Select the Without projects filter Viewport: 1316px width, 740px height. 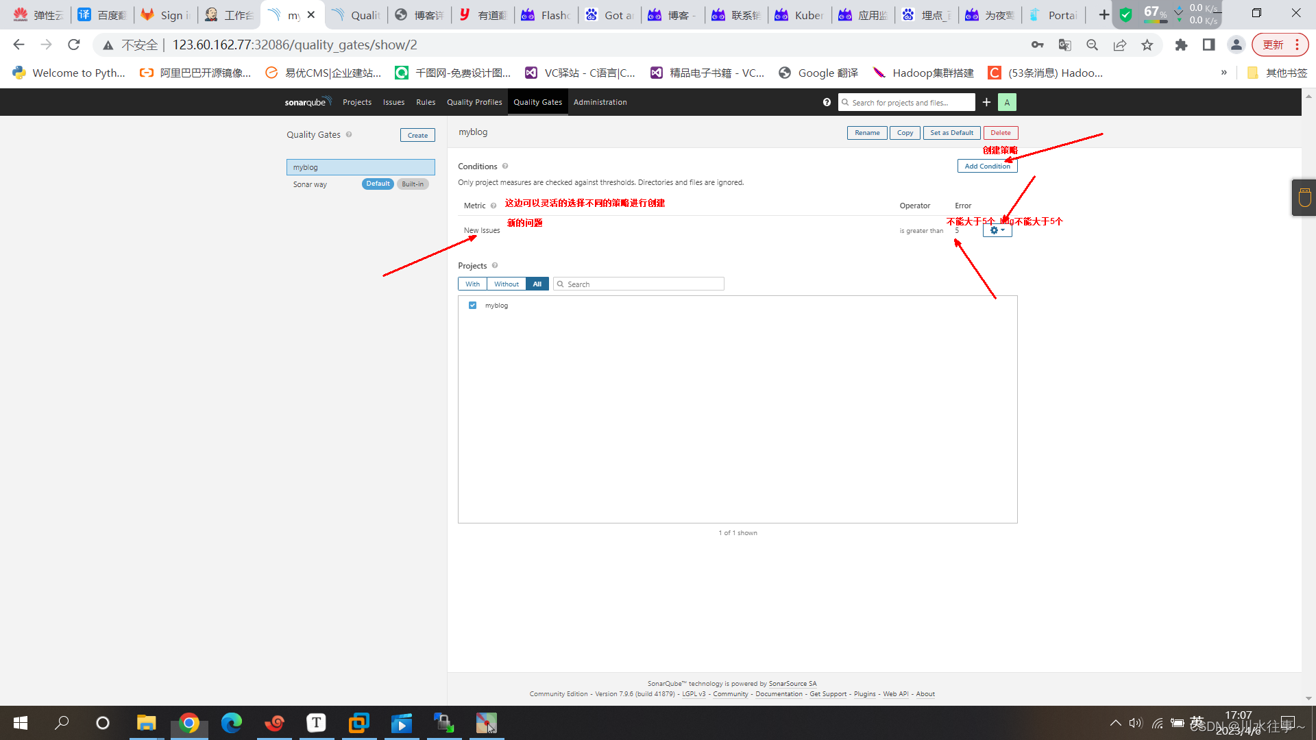point(507,284)
